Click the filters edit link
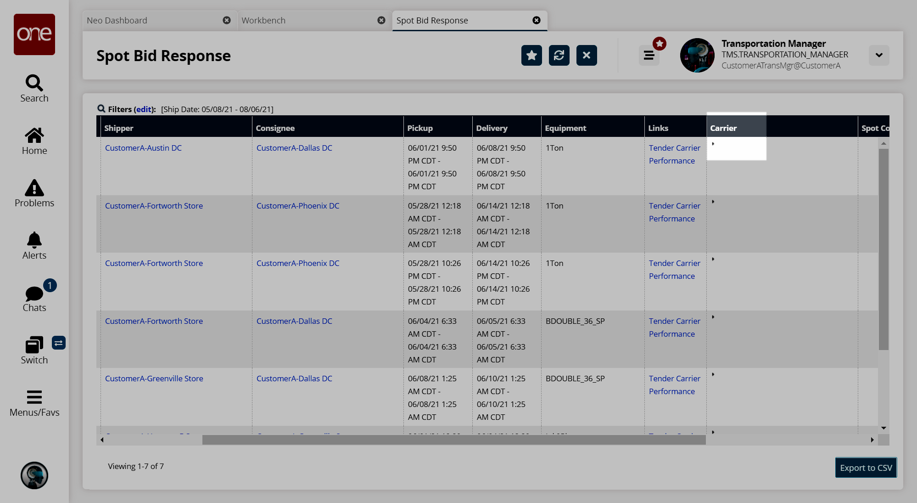The height and width of the screenshot is (503, 917). click(x=144, y=109)
